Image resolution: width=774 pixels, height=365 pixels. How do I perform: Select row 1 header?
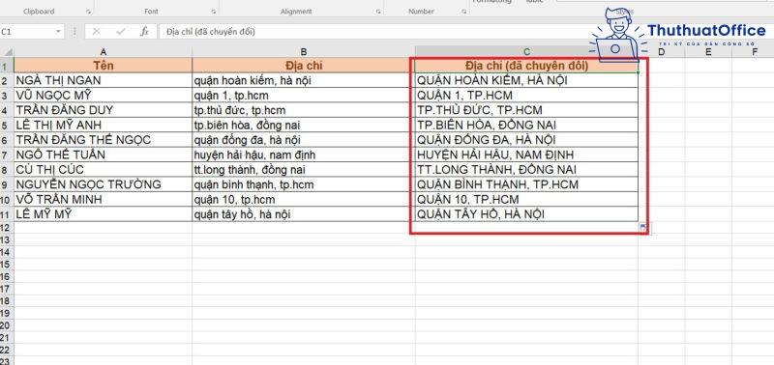7,66
